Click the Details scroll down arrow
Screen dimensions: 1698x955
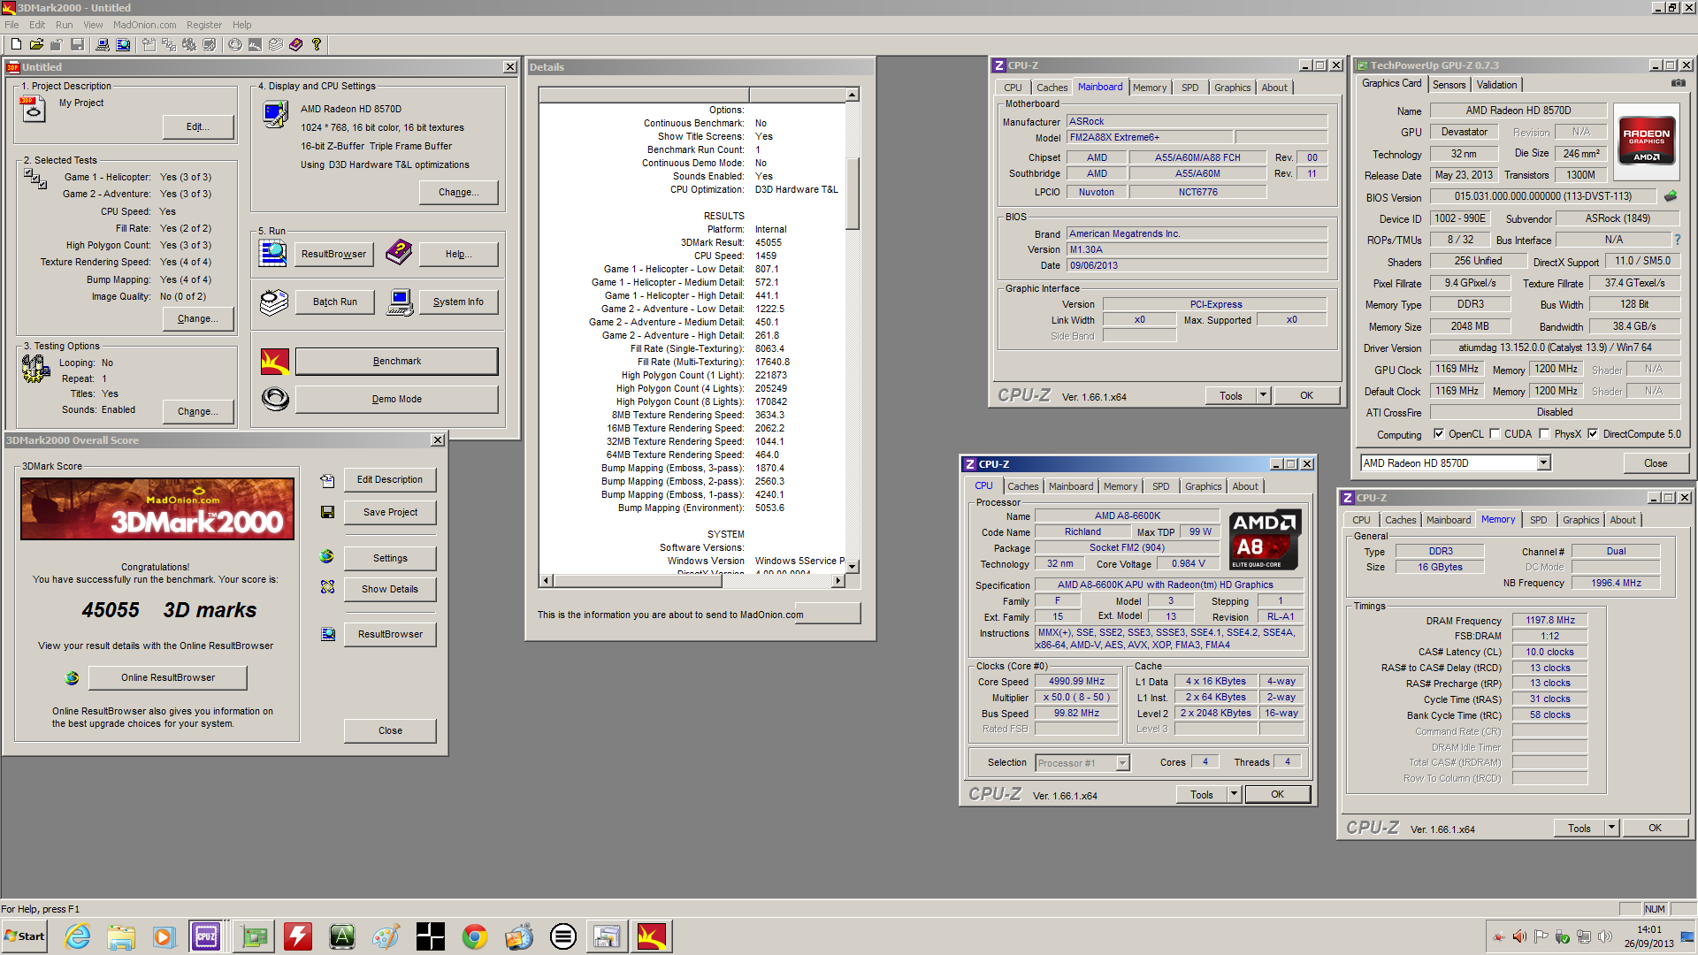[x=853, y=567]
